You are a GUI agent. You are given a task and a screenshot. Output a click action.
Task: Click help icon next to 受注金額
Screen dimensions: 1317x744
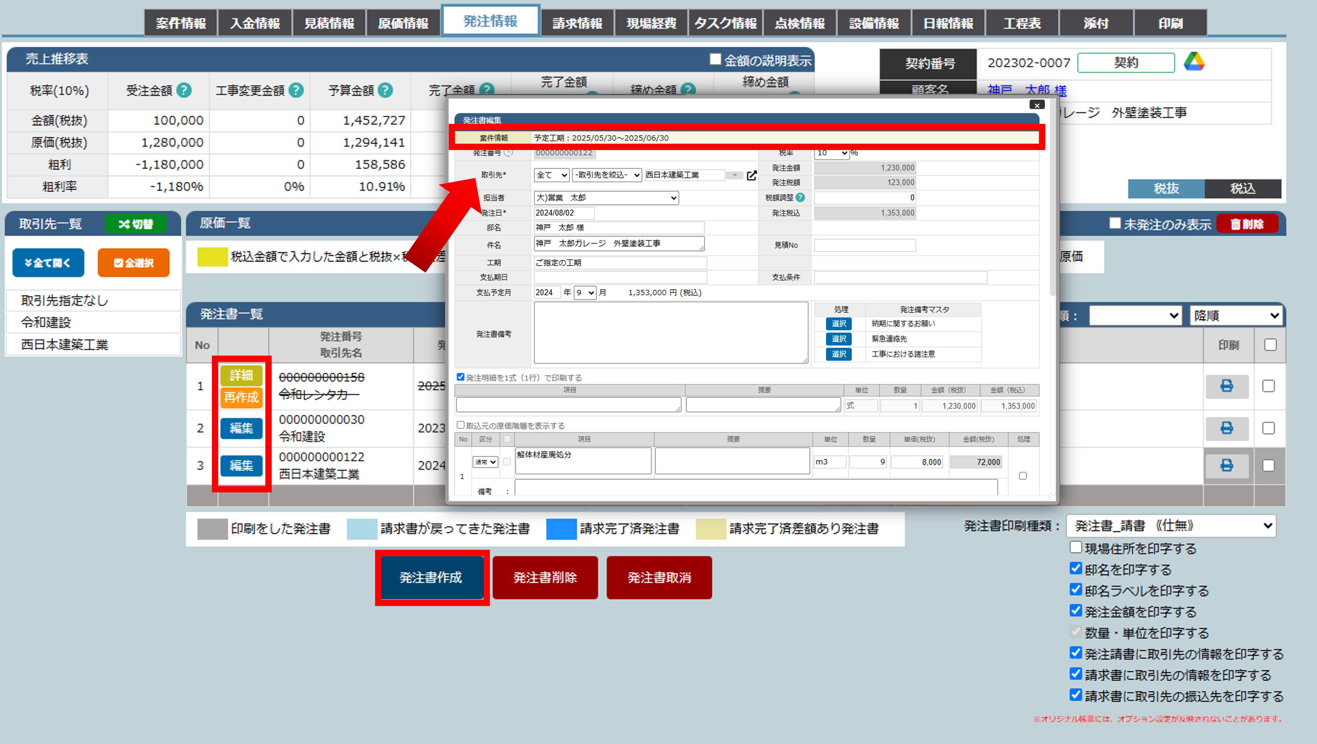click(184, 90)
